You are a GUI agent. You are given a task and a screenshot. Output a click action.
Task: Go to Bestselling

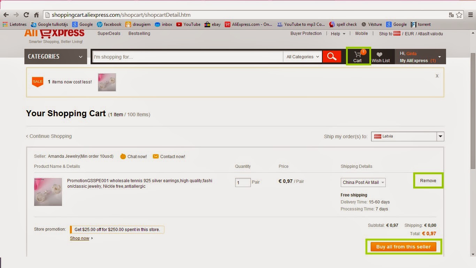[139, 33]
